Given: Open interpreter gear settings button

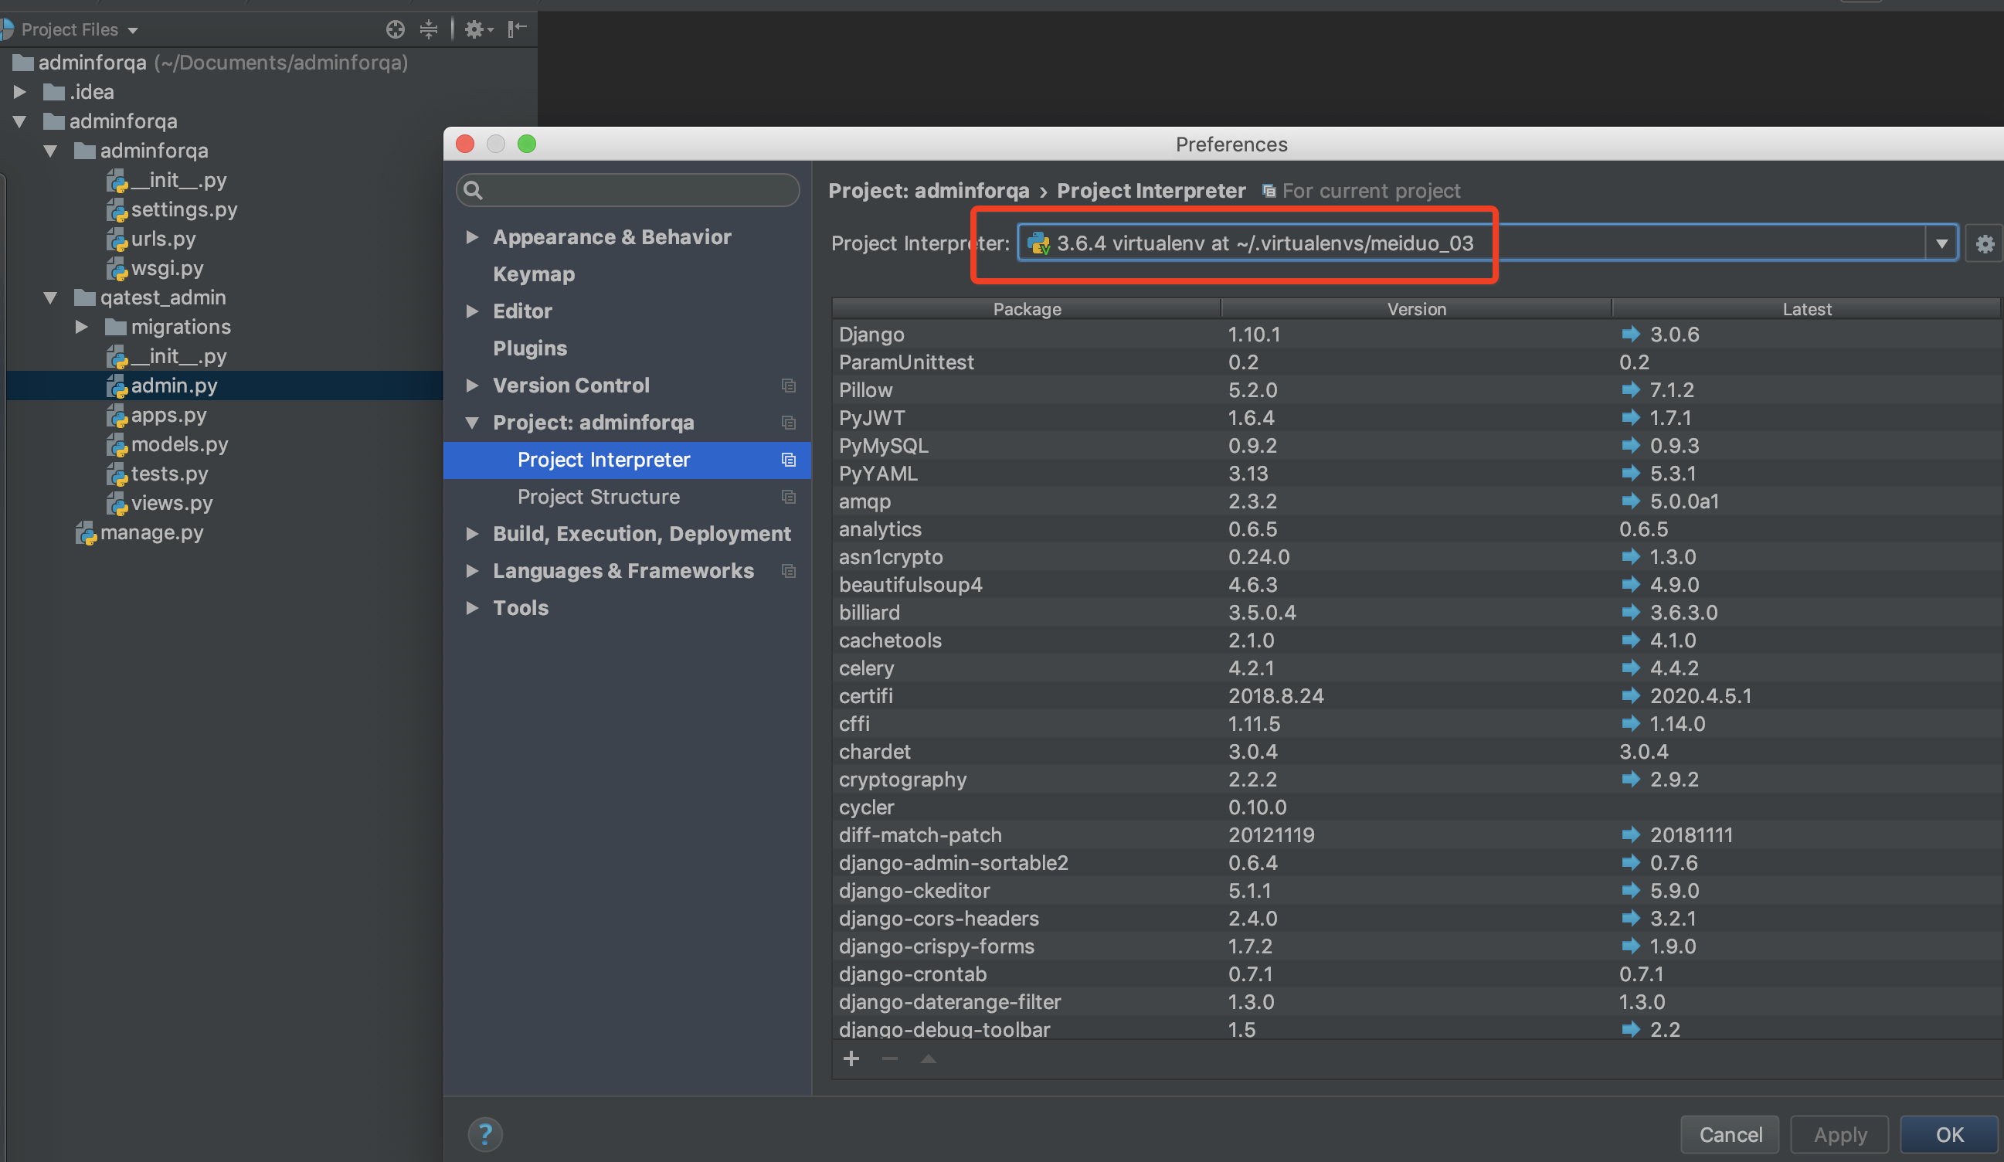Looking at the screenshot, I should (1984, 243).
